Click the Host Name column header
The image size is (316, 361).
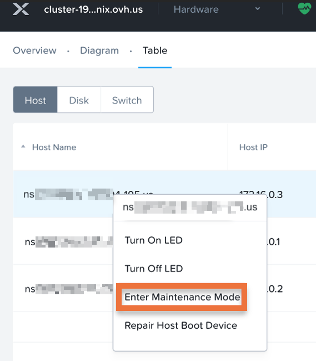[x=54, y=147]
